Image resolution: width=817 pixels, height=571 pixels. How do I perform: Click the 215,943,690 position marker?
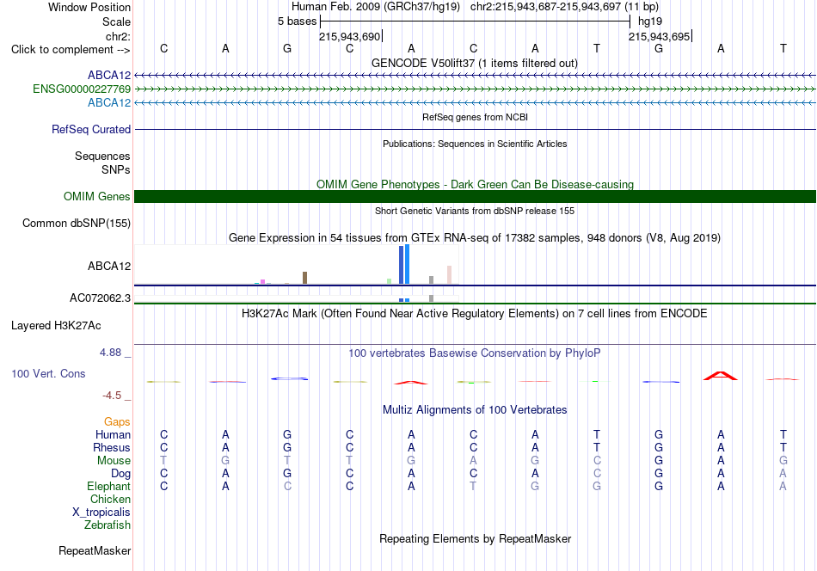coord(350,36)
